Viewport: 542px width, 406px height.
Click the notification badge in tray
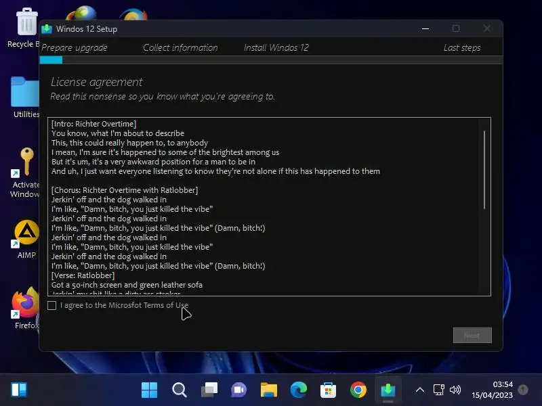click(x=523, y=390)
